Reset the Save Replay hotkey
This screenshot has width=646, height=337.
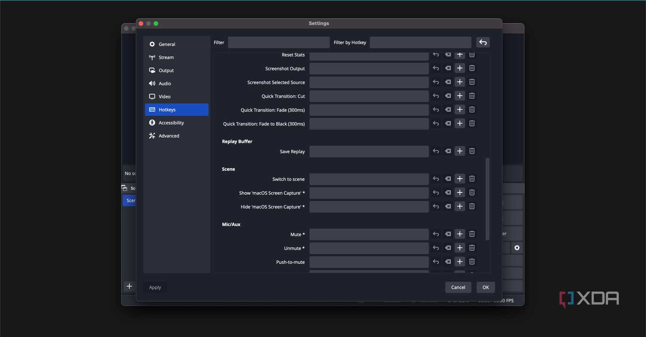pos(436,151)
